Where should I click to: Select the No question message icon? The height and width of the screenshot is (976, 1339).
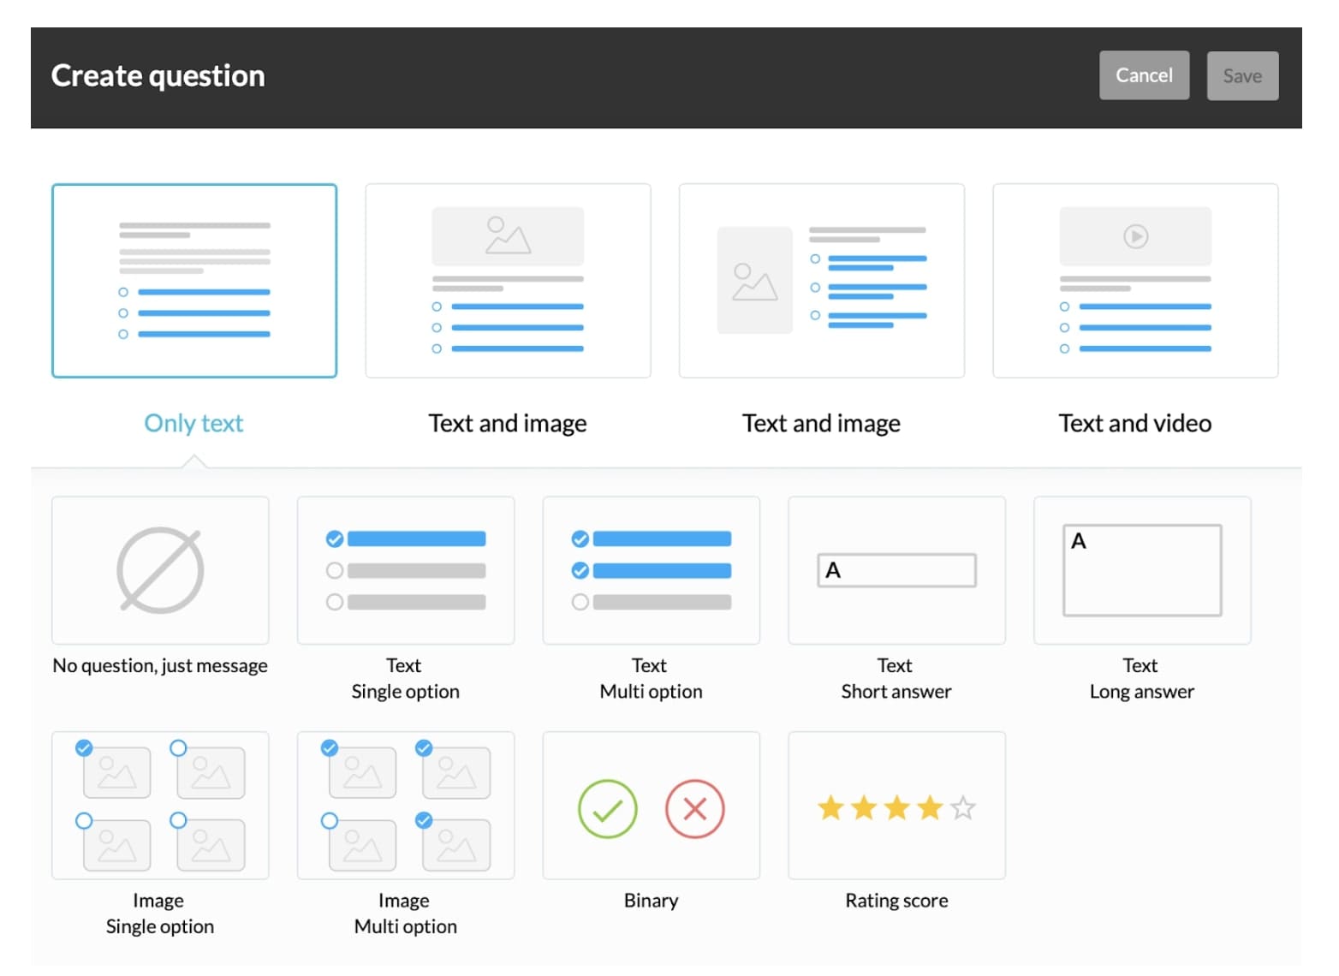(160, 570)
